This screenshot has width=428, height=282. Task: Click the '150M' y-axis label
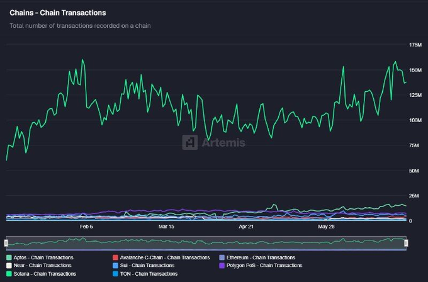(415, 70)
